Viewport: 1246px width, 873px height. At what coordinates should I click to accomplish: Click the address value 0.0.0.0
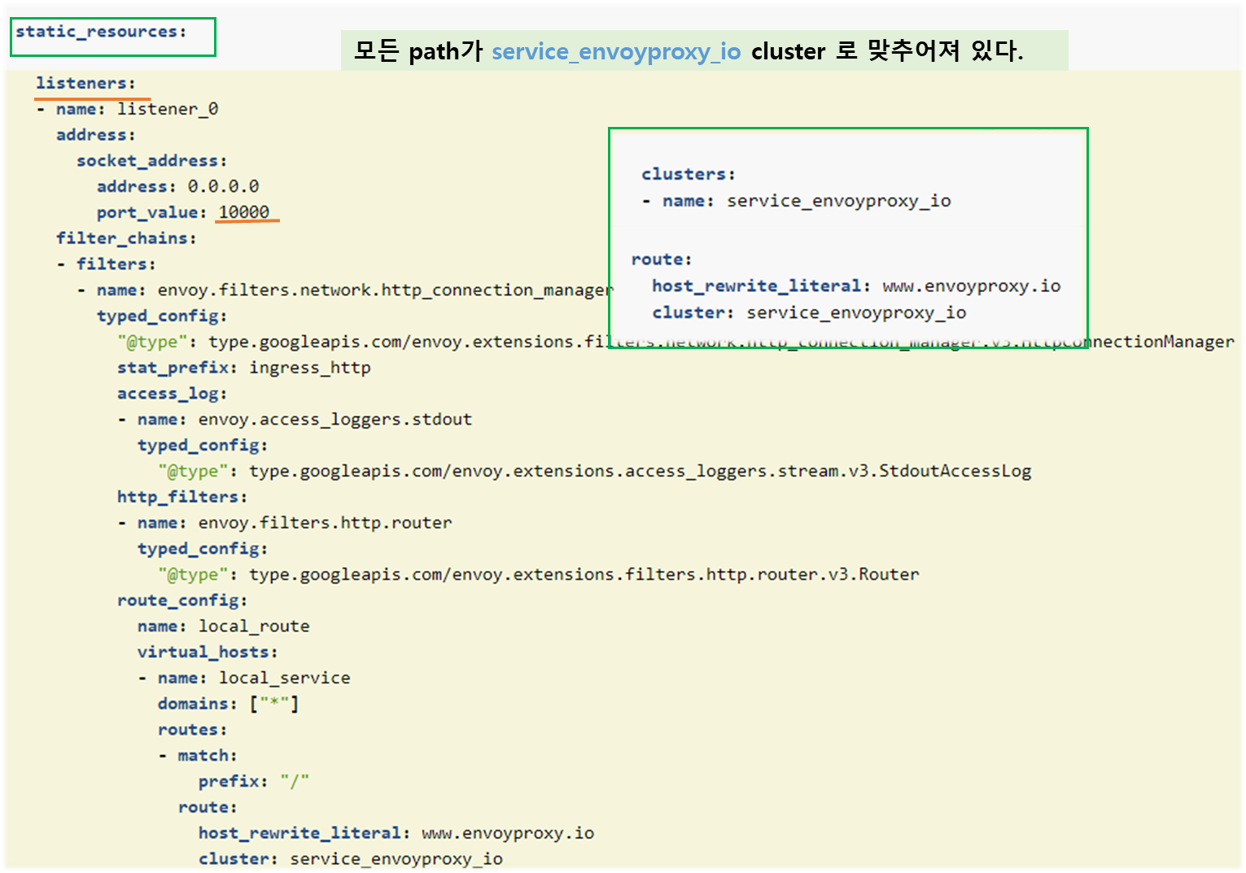(x=224, y=186)
